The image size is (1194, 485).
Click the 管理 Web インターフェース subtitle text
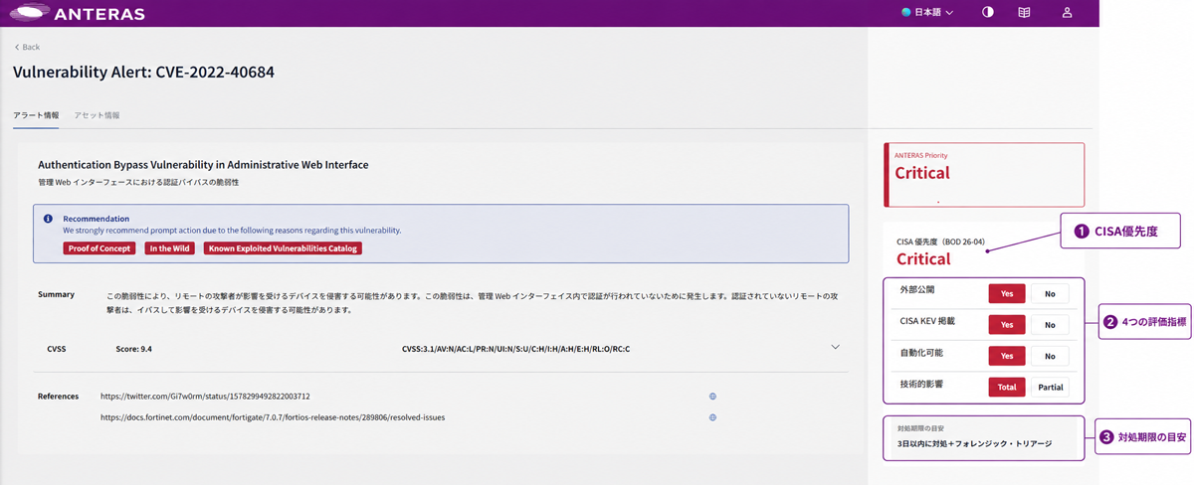coord(138,183)
